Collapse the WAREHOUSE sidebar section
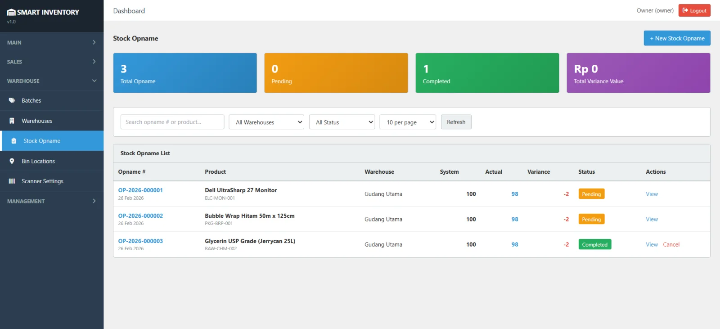The image size is (720, 329). (52, 81)
